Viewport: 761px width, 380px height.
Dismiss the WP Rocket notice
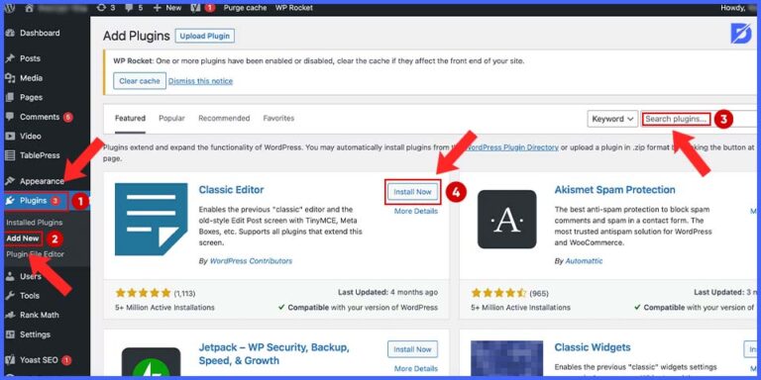200,81
